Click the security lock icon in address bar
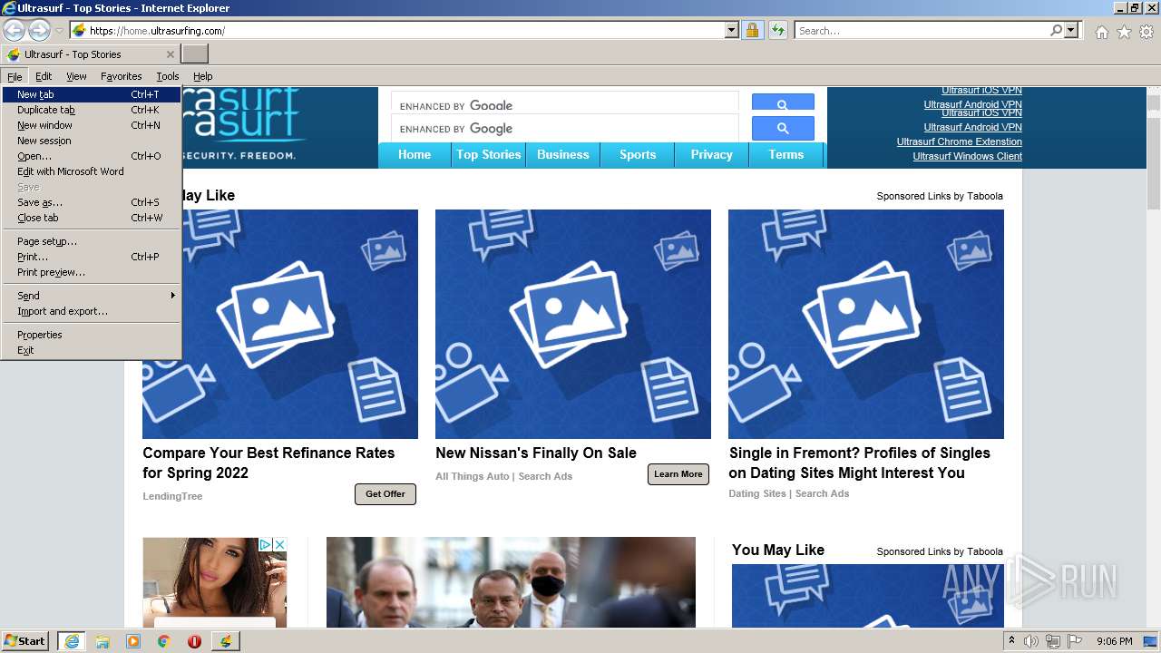This screenshot has width=1161, height=653. point(752,31)
